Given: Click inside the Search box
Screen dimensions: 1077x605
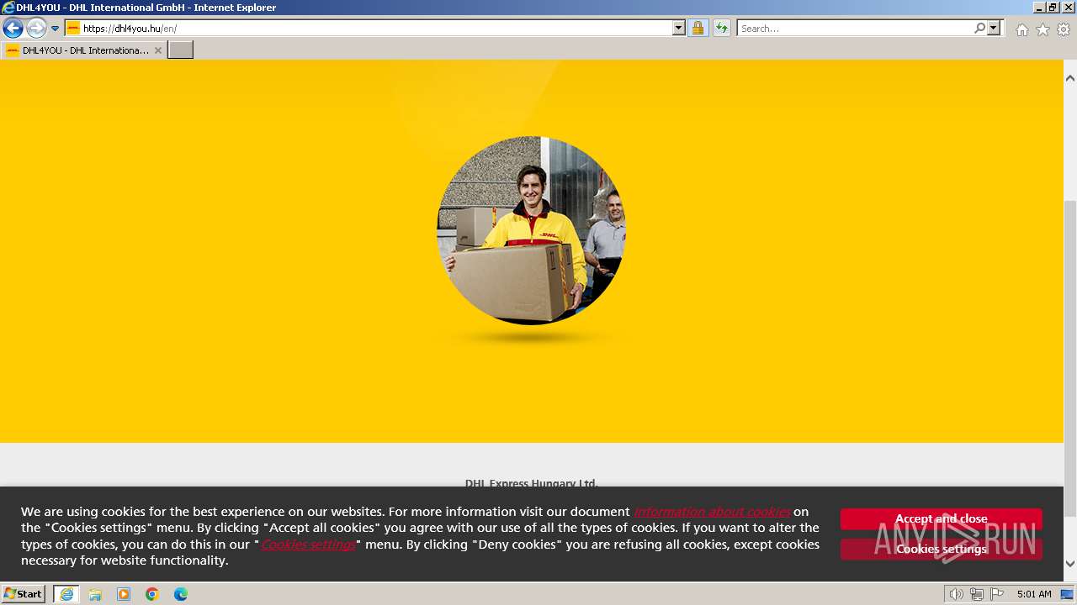Looking at the screenshot, I should click(855, 28).
